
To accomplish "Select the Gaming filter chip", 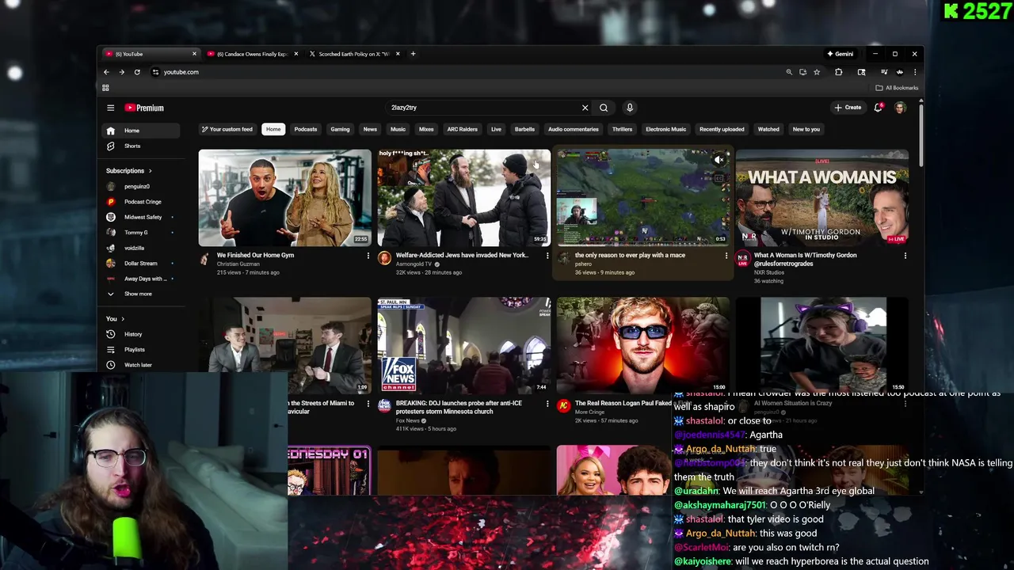I will [340, 129].
